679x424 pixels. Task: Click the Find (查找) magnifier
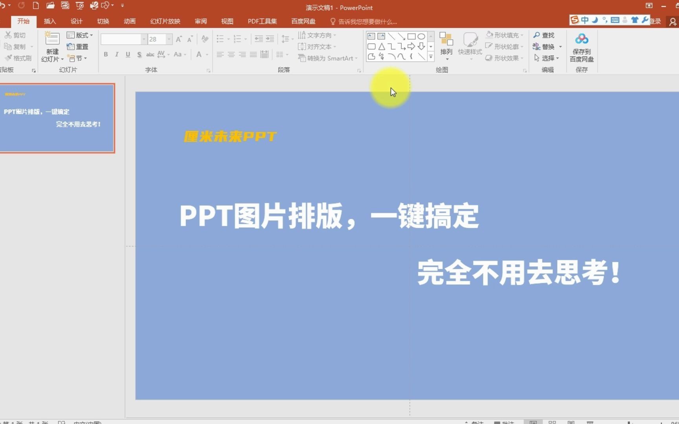(x=544, y=35)
